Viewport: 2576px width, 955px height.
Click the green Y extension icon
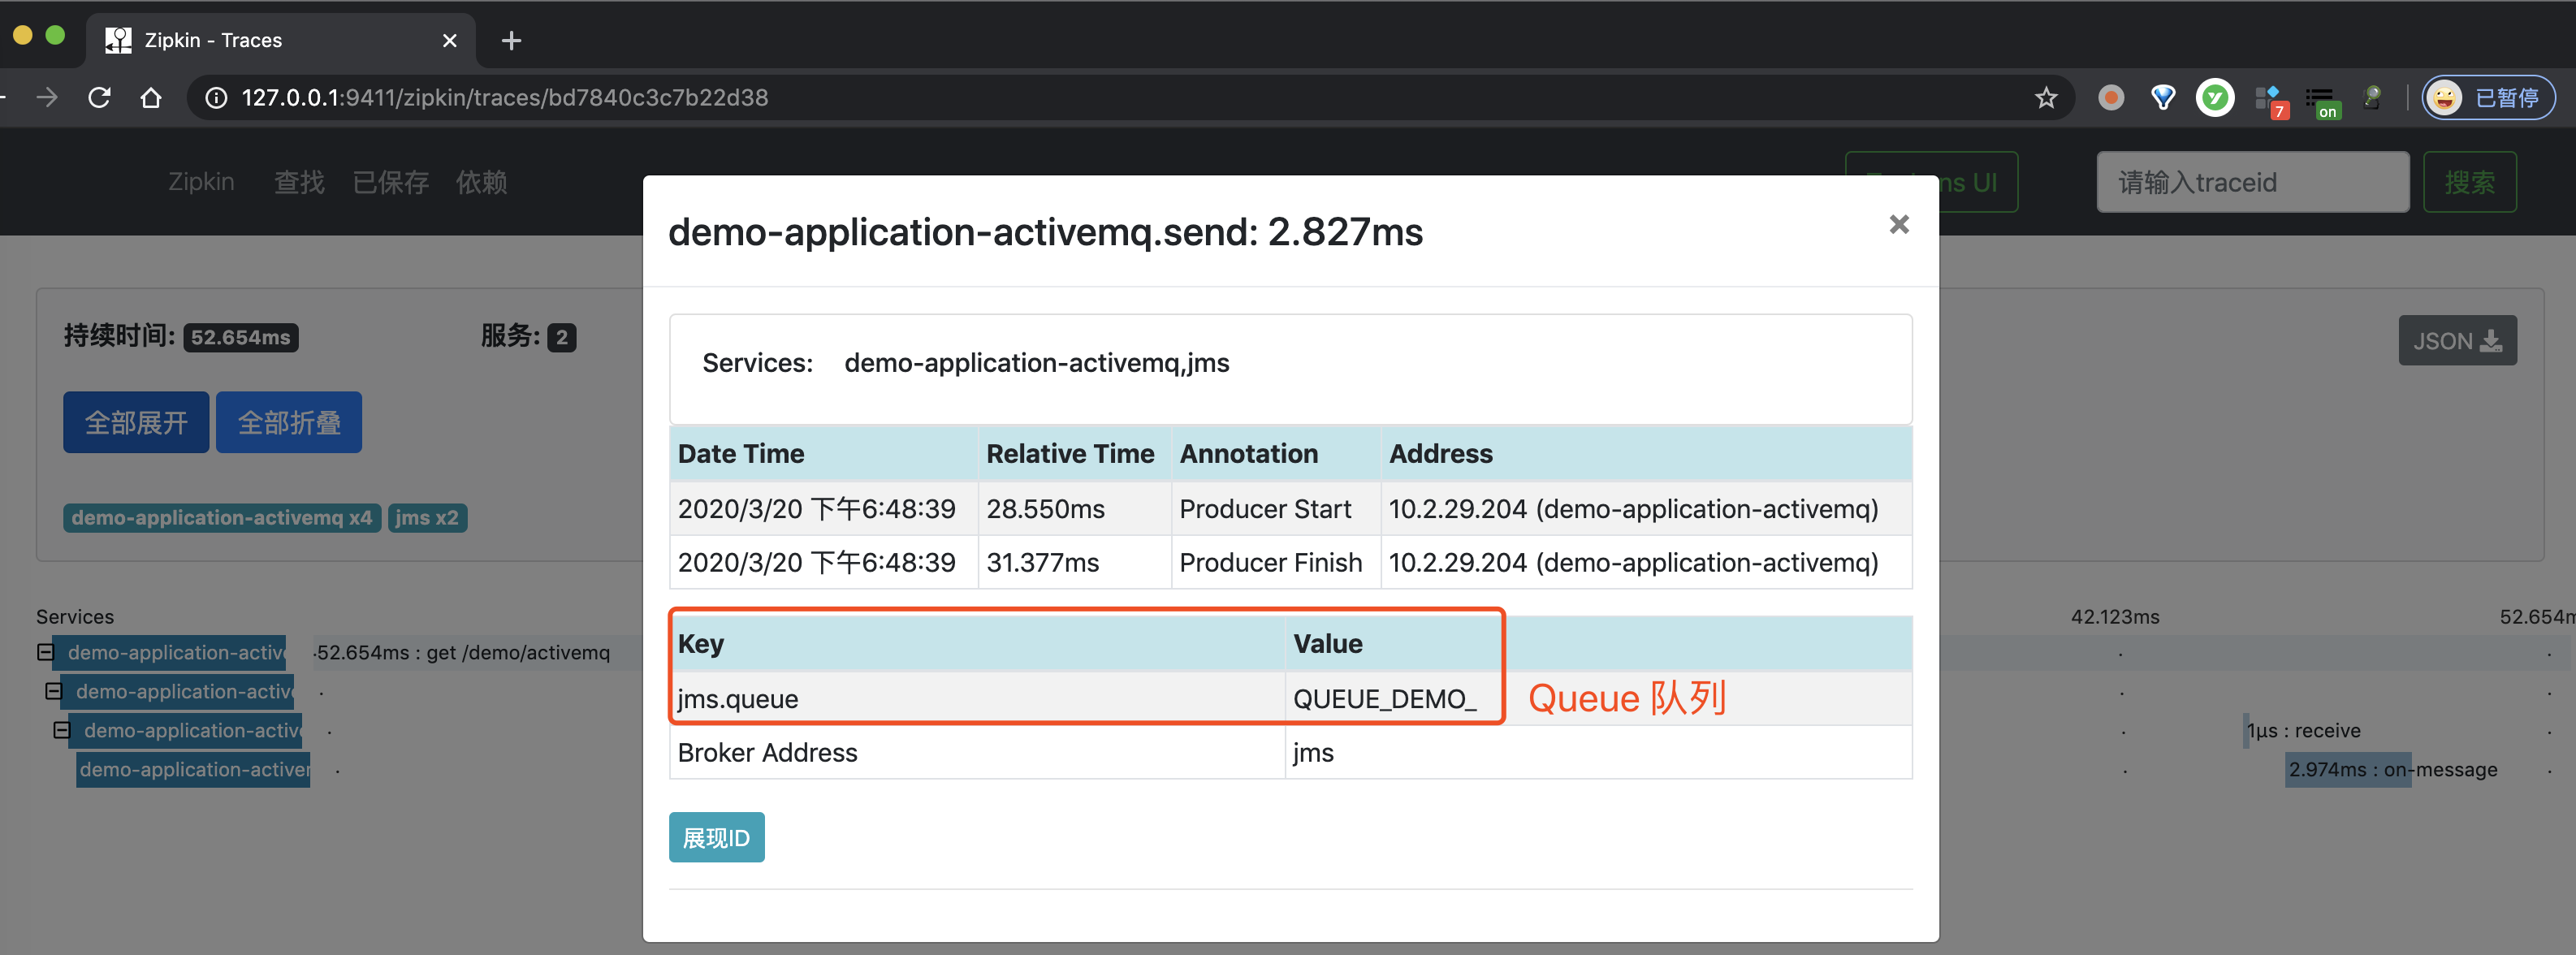(x=2214, y=97)
